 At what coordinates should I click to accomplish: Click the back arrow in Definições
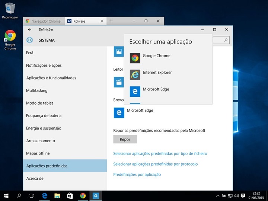pos(30,29)
